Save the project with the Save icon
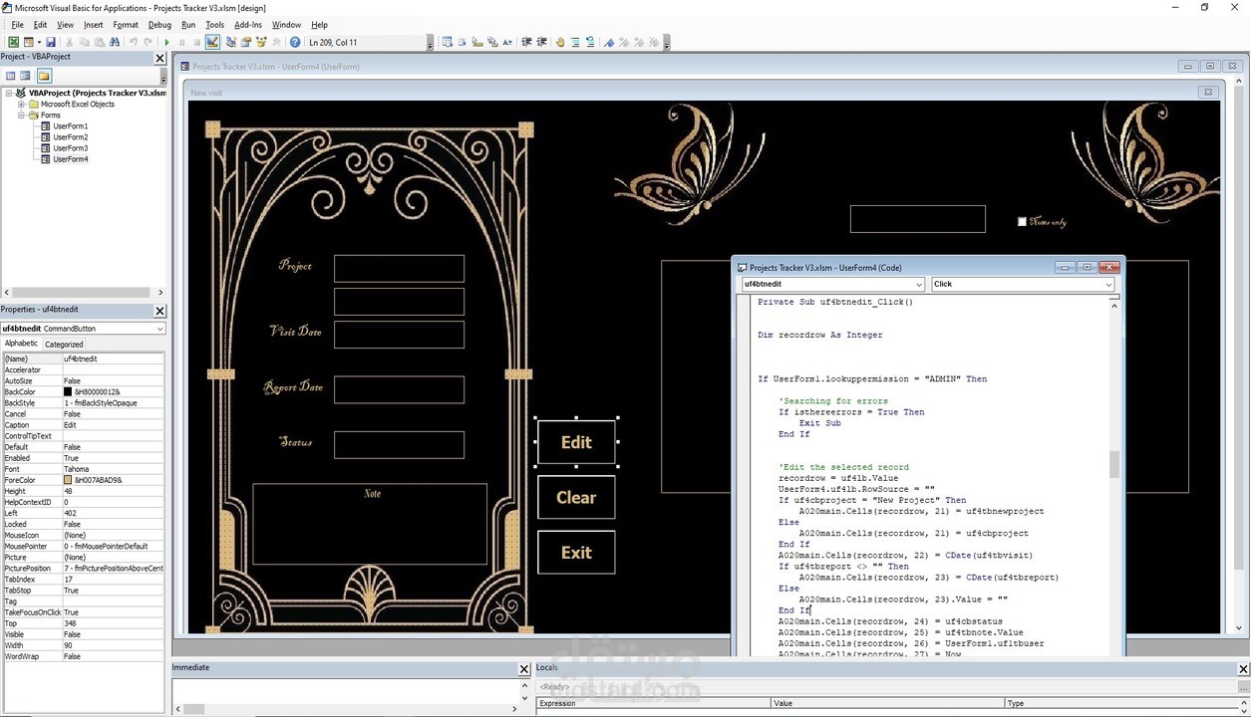This screenshot has height=717, width=1251. pyautogui.click(x=49, y=42)
